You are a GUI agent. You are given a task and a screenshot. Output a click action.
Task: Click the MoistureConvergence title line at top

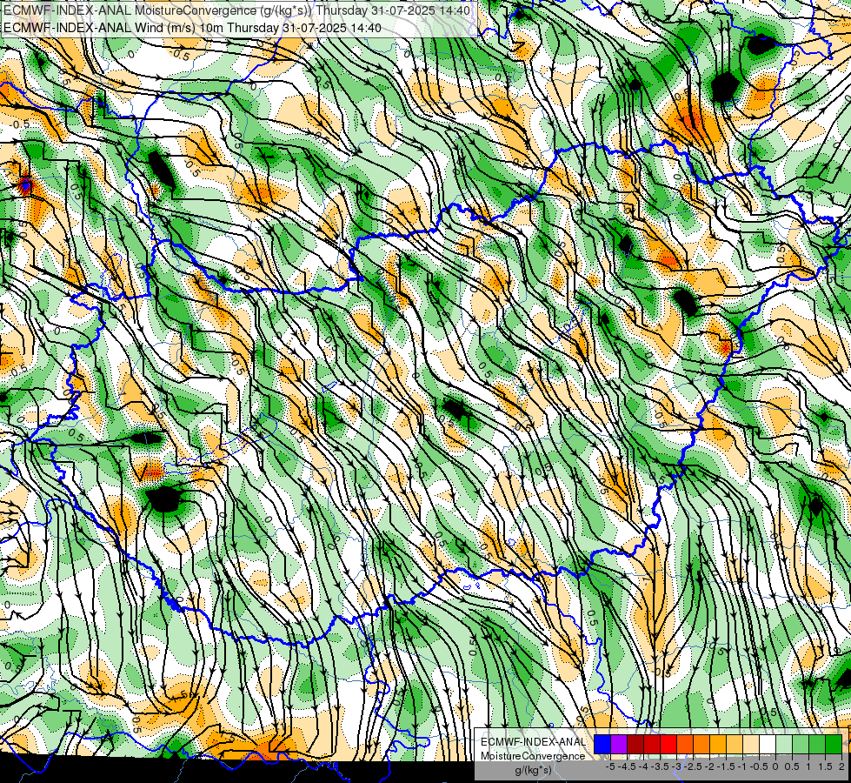pyautogui.click(x=237, y=10)
